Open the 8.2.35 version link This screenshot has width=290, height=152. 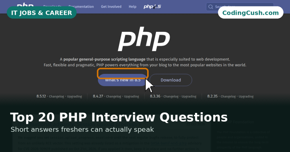[212, 96]
